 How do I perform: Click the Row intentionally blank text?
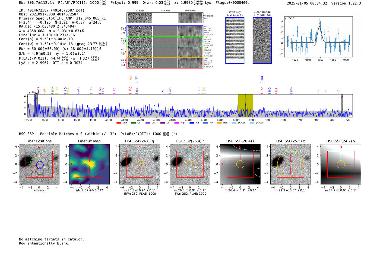tap(44, 243)
